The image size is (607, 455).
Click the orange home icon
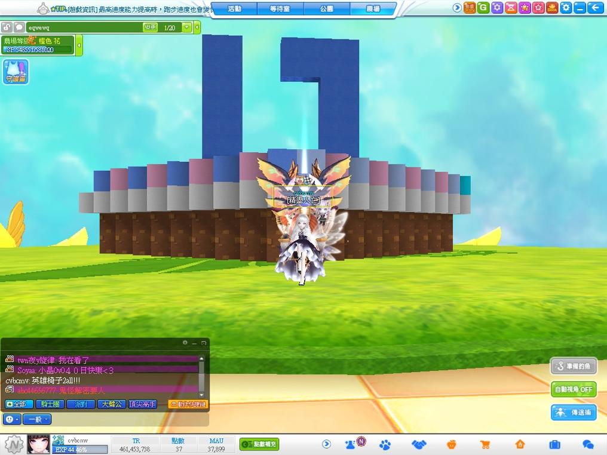point(520,444)
